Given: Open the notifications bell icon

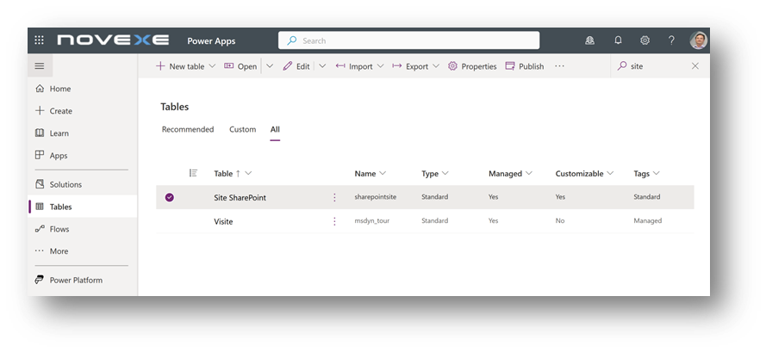Looking at the screenshot, I should point(618,40).
